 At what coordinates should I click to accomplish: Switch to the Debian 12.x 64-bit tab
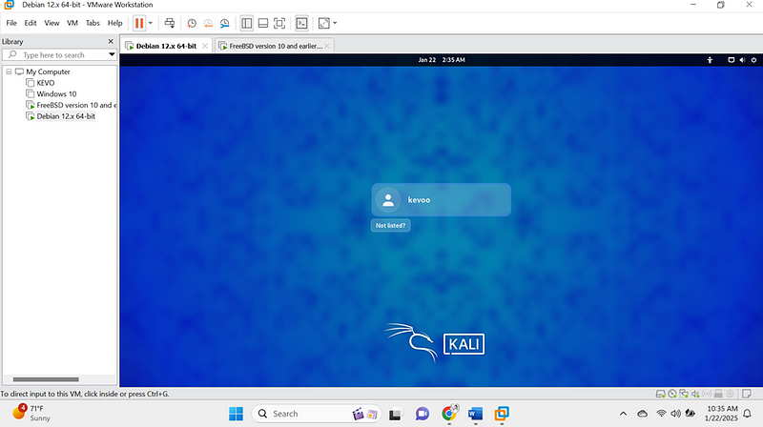coord(166,46)
